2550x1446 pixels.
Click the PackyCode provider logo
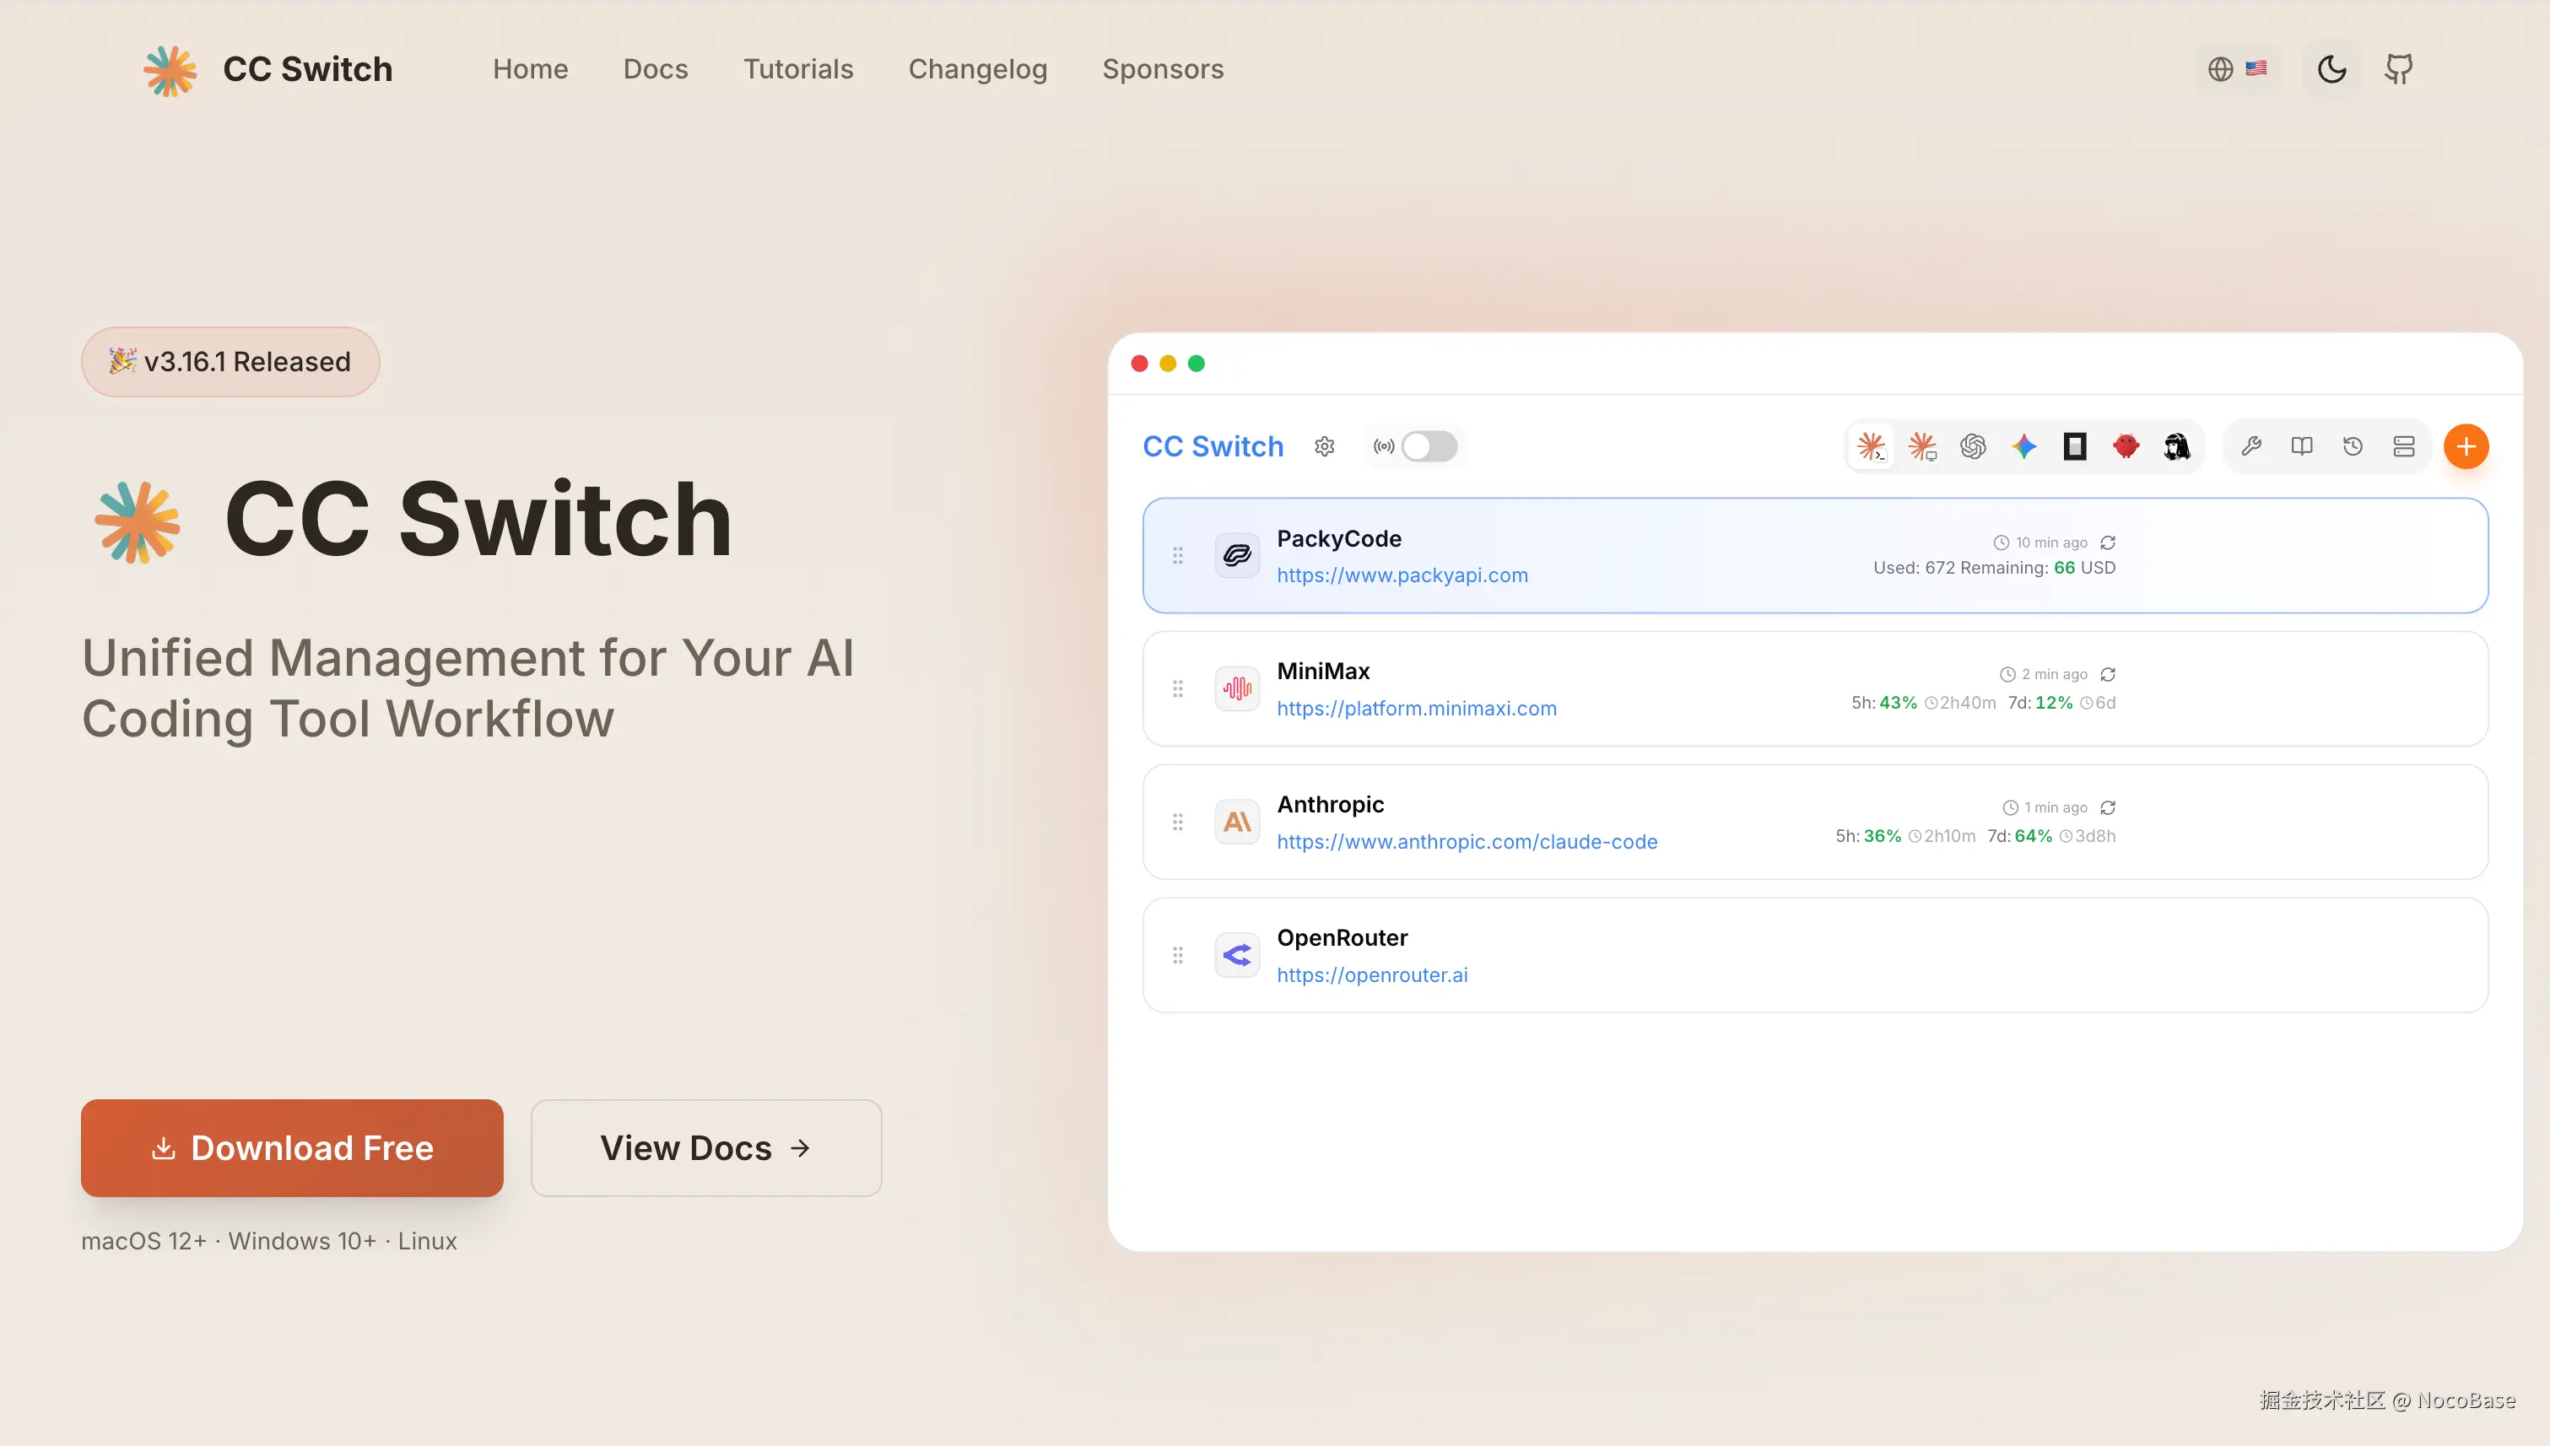click(1237, 555)
